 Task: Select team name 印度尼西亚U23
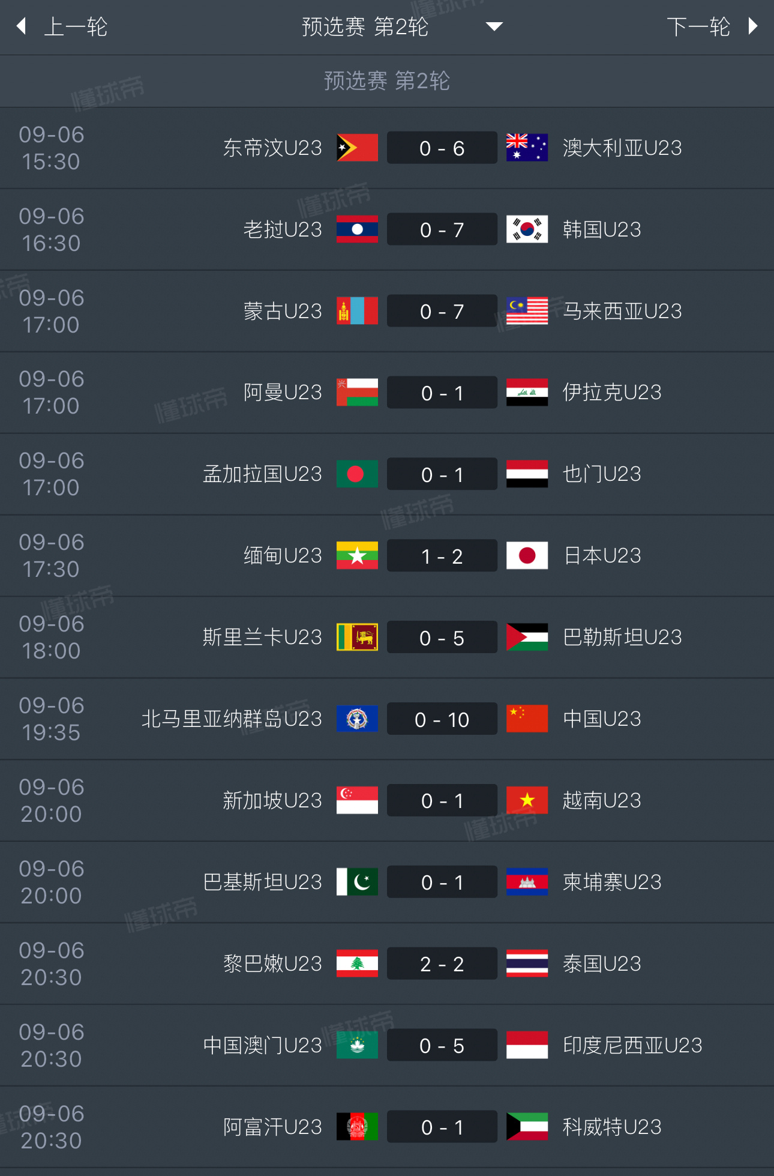tap(632, 1045)
